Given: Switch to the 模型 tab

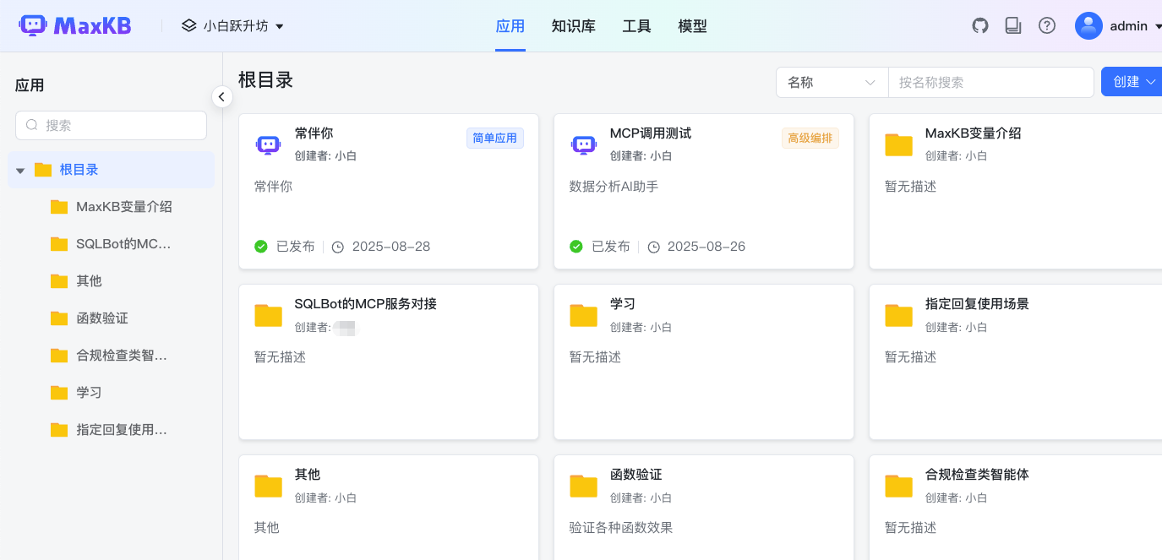Looking at the screenshot, I should [x=692, y=26].
